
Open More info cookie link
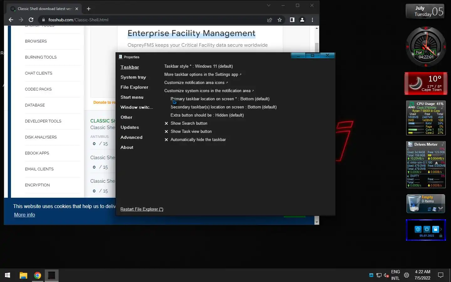coord(24,215)
